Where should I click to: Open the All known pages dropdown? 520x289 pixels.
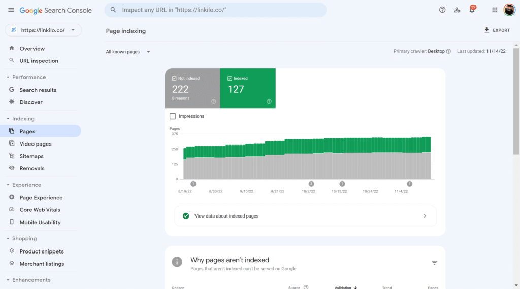pos(128,52)
